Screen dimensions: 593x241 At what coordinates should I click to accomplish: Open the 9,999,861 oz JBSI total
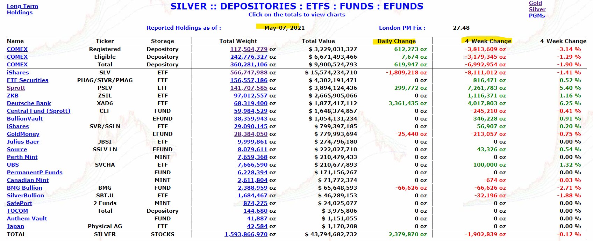pos(252,142)
